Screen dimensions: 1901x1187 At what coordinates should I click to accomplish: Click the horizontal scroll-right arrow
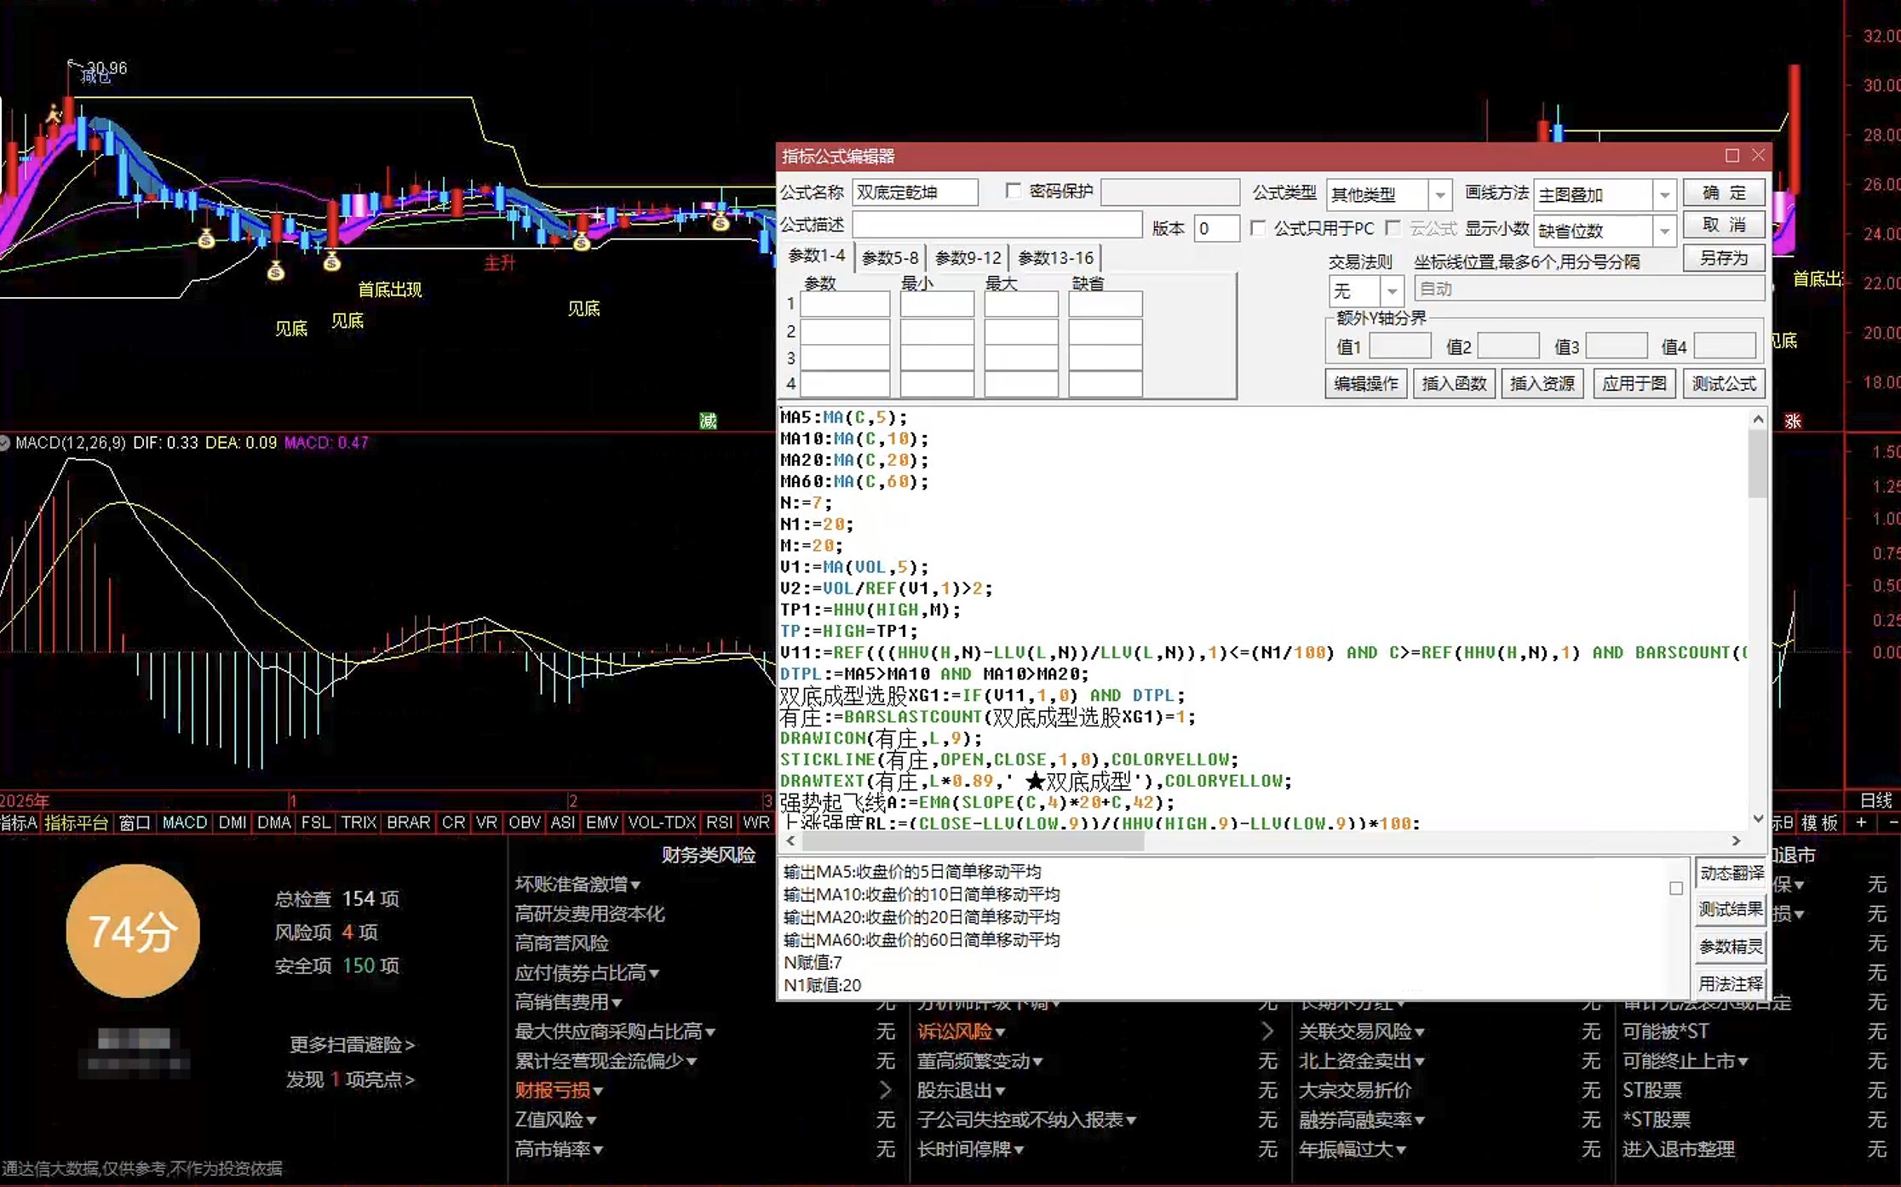(x=1736, y=841)
